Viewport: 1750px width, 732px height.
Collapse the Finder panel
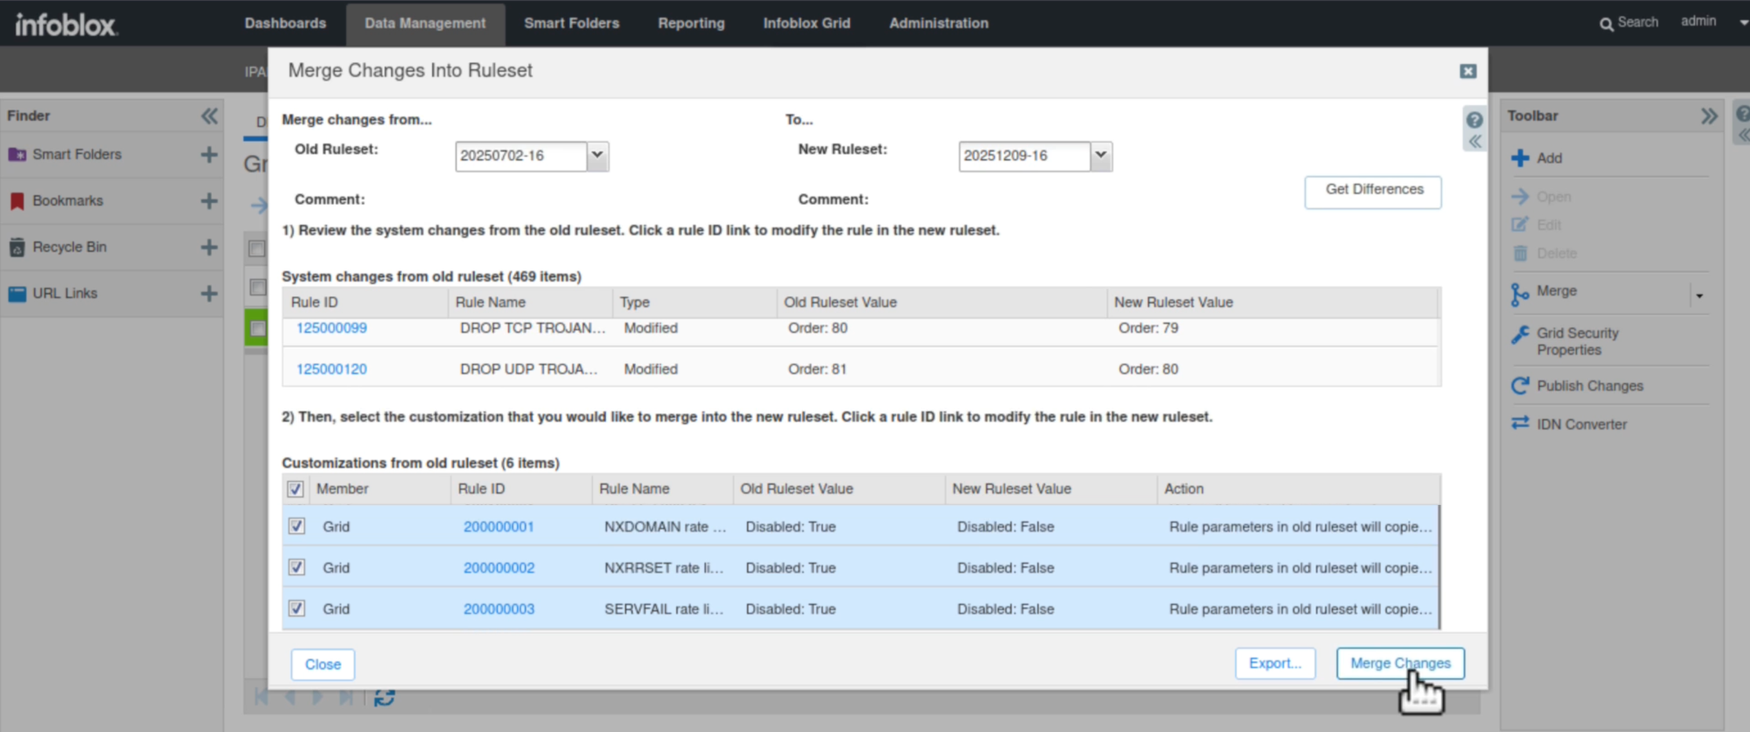tap(209, 116)
